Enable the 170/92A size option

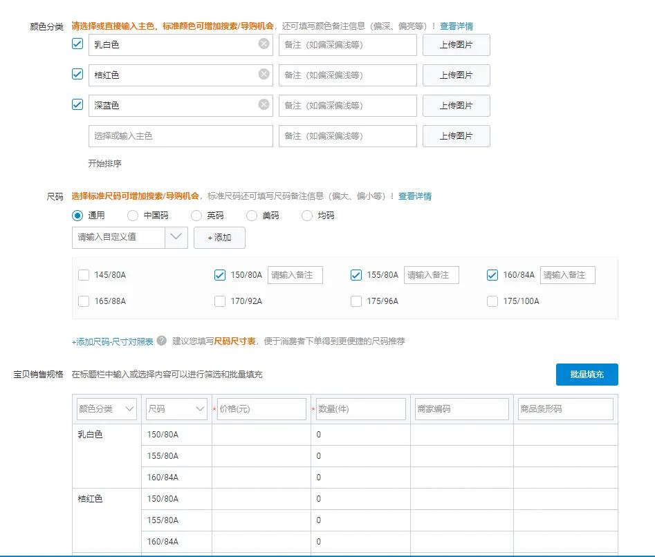coord(219,301)
